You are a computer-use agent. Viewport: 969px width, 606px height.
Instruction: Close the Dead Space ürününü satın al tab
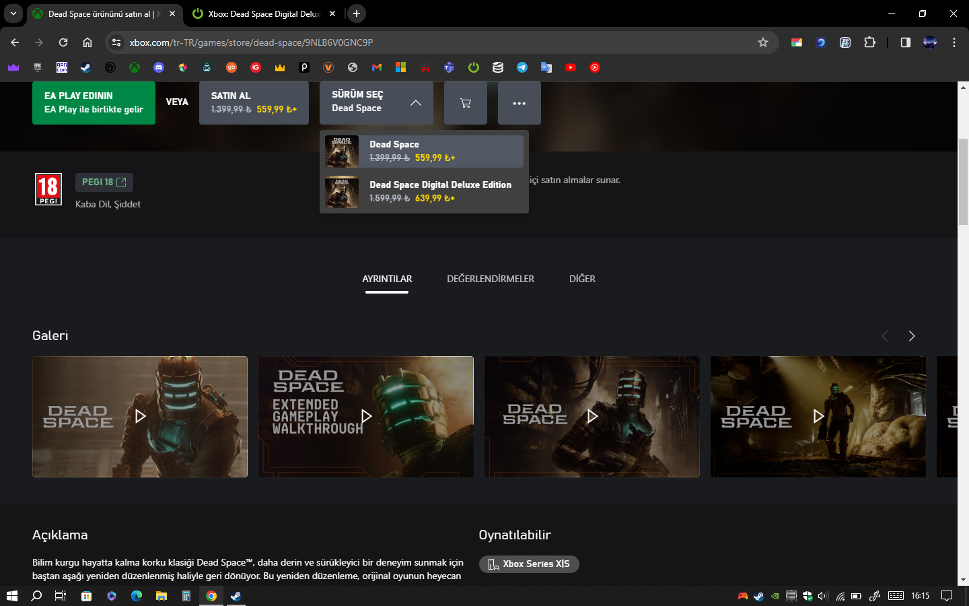[x=172, y=13]
